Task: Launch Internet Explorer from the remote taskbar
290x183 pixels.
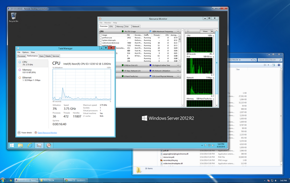Action: click(x=30, y=145)
